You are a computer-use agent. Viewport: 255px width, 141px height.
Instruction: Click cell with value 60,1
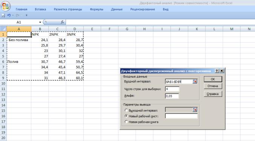tap(75, 78)
